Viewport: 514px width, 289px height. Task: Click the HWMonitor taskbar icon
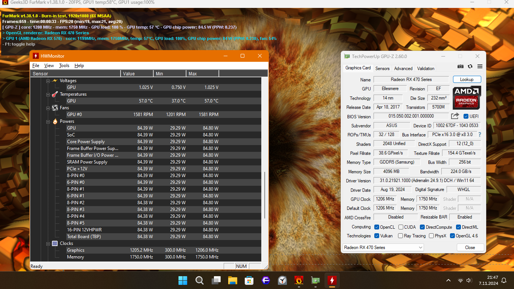pos(332,280)
